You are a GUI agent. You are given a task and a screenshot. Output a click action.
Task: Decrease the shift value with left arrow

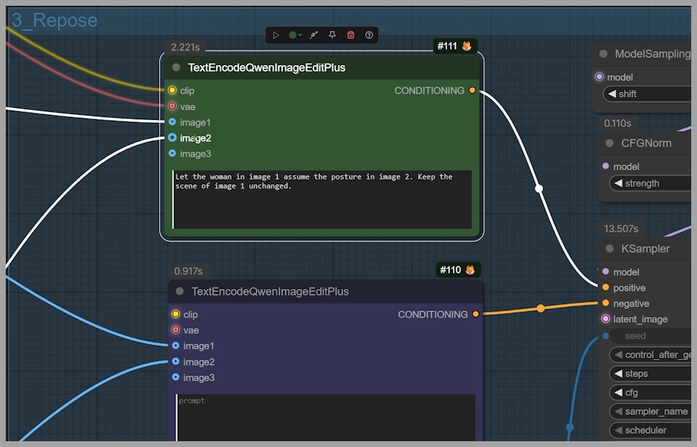612,94
